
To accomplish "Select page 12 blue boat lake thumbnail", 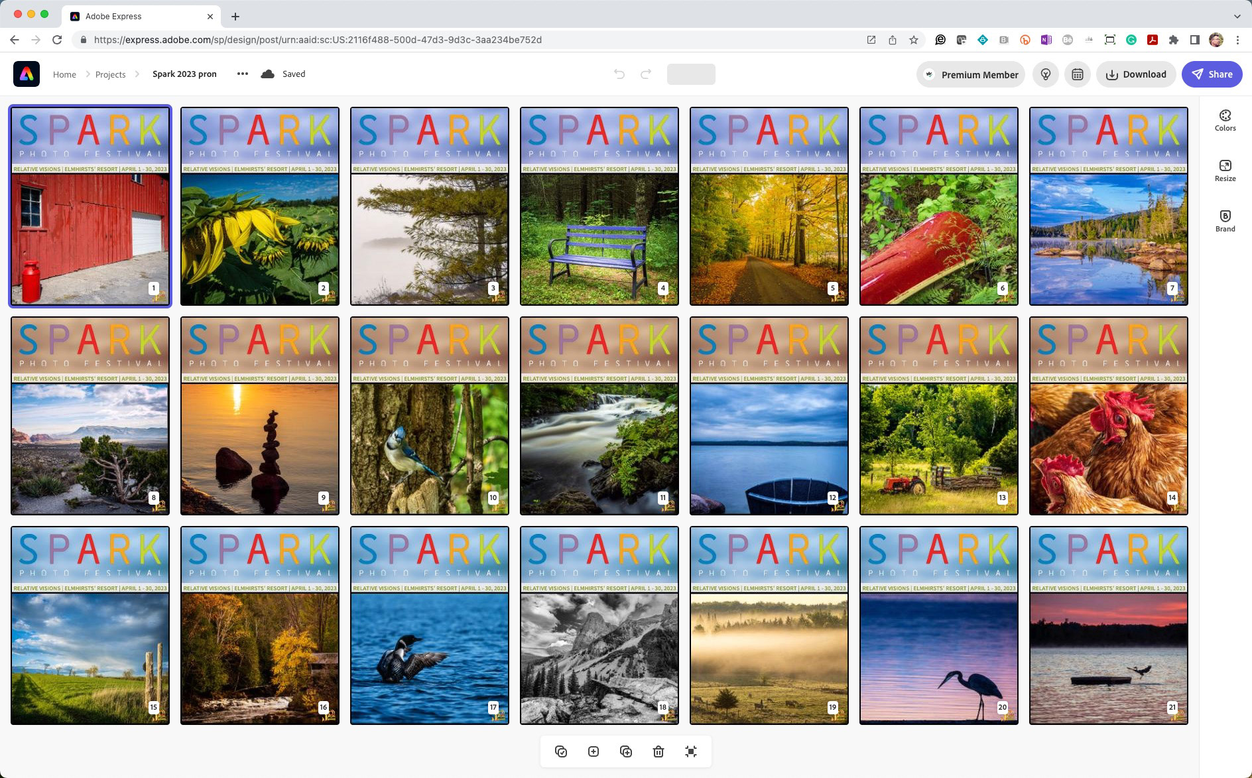I will (x=769, y=416).
